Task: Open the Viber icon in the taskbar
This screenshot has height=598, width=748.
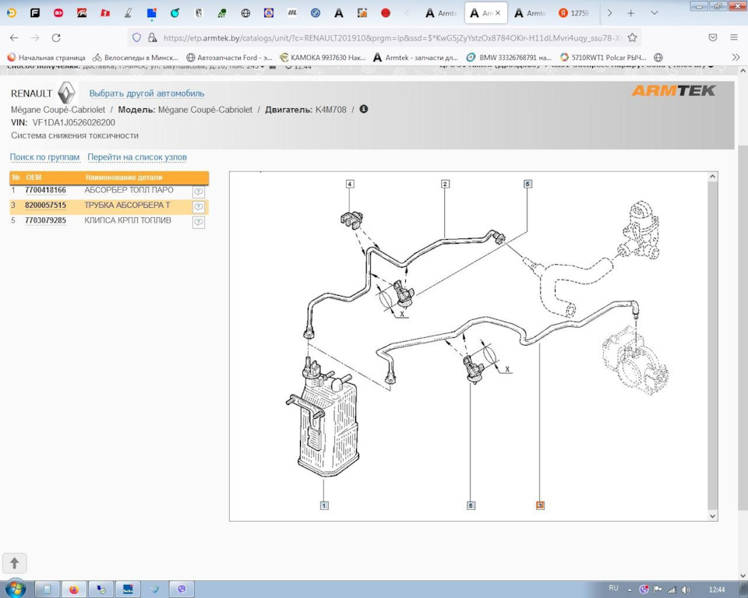Action: tap(182, 589)
